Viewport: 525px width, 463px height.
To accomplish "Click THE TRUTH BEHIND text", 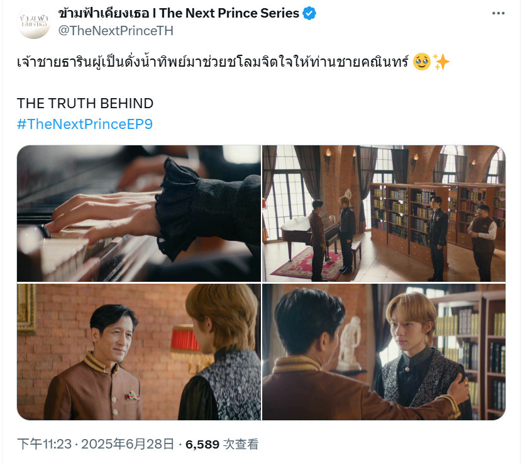I will pos(85,103).
